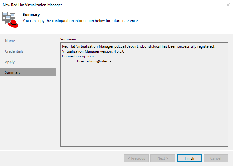Screen dimensions: 233x166
Task: Click the red fedora hat logo
Action: (13, 23)
